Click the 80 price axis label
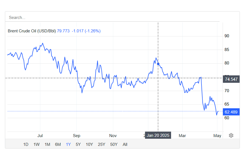 [227, 63]
